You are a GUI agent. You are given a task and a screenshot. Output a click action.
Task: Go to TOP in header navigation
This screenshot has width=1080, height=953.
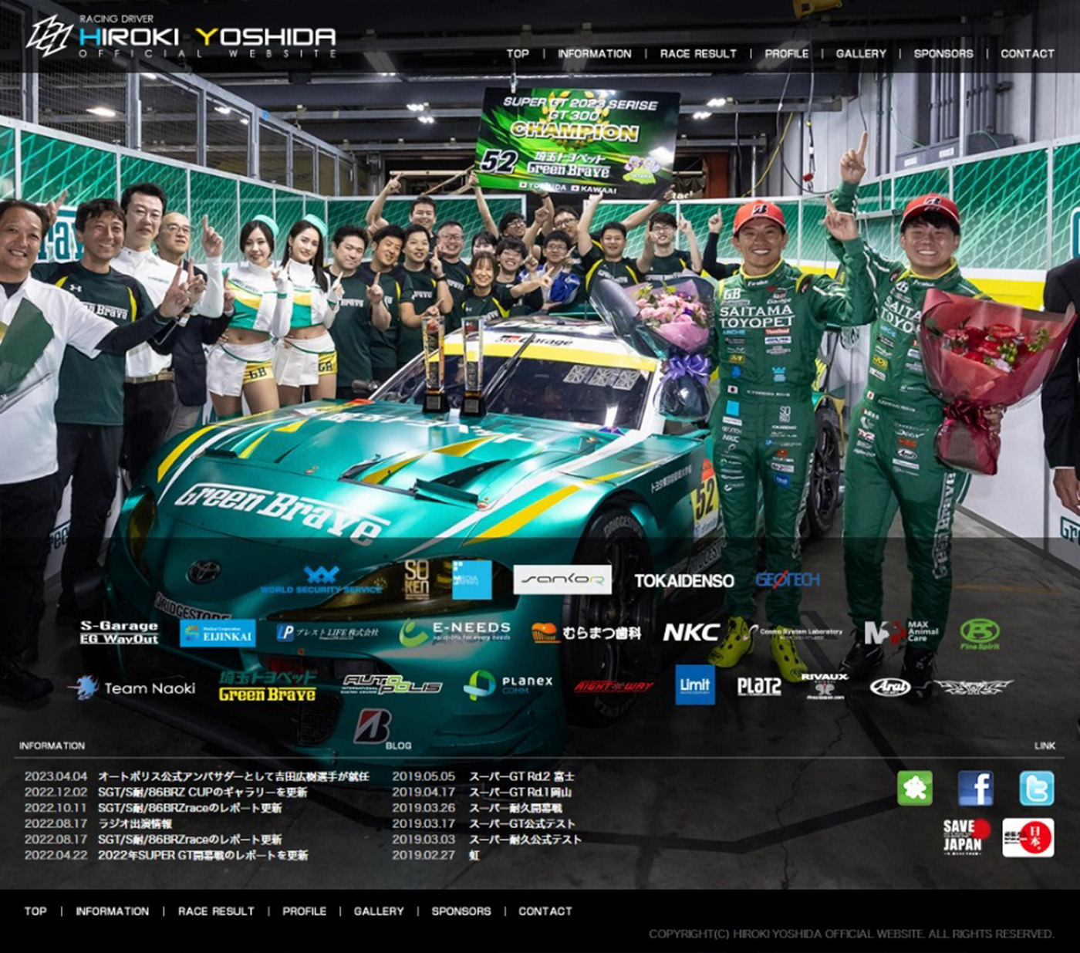pos(518,53)
